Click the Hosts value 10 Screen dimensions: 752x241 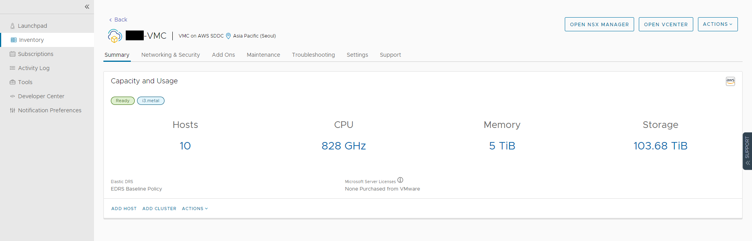185,146
